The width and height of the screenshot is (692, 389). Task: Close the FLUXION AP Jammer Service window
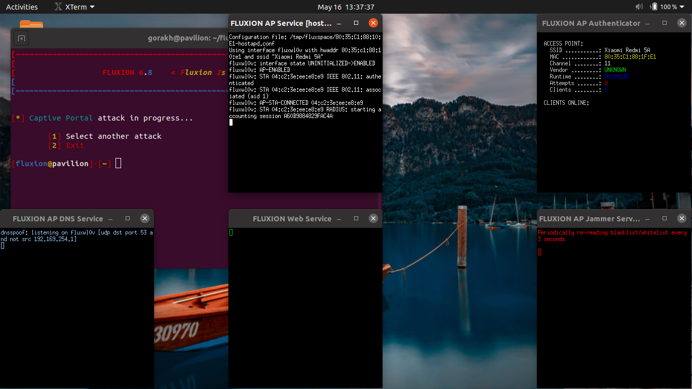pos(682,218)
